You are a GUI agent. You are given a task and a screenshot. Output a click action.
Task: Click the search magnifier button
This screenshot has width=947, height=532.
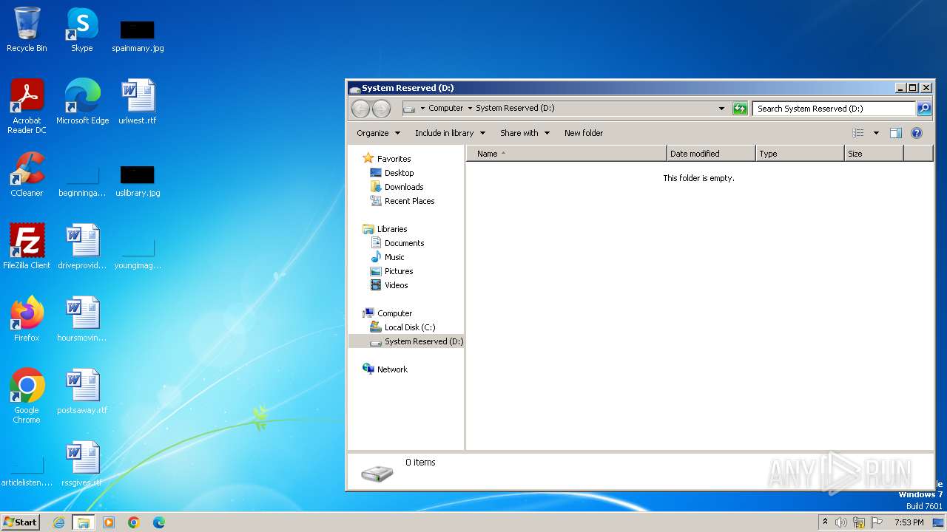(924, 109)
